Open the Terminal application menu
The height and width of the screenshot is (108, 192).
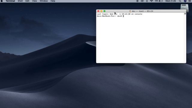(x=10, y=1)
